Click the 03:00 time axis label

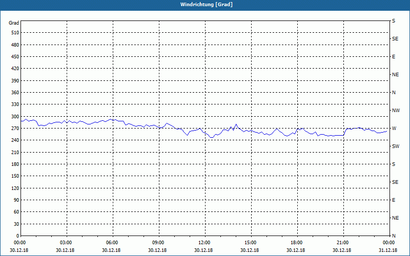[x=67, y=243]
